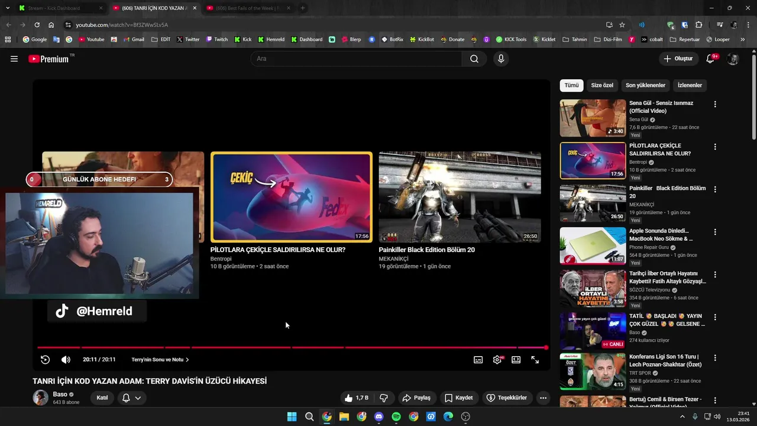This screenshot has height=426, width=757.
Task: Save video with Kaydet button
Action: (458, 398)
